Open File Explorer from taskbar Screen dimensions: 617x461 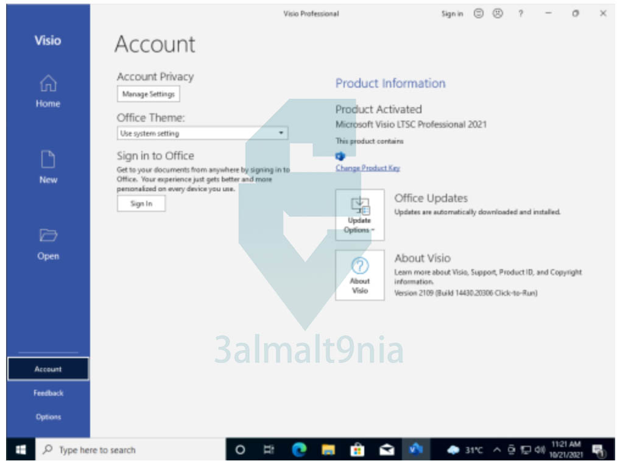(328, 449)
